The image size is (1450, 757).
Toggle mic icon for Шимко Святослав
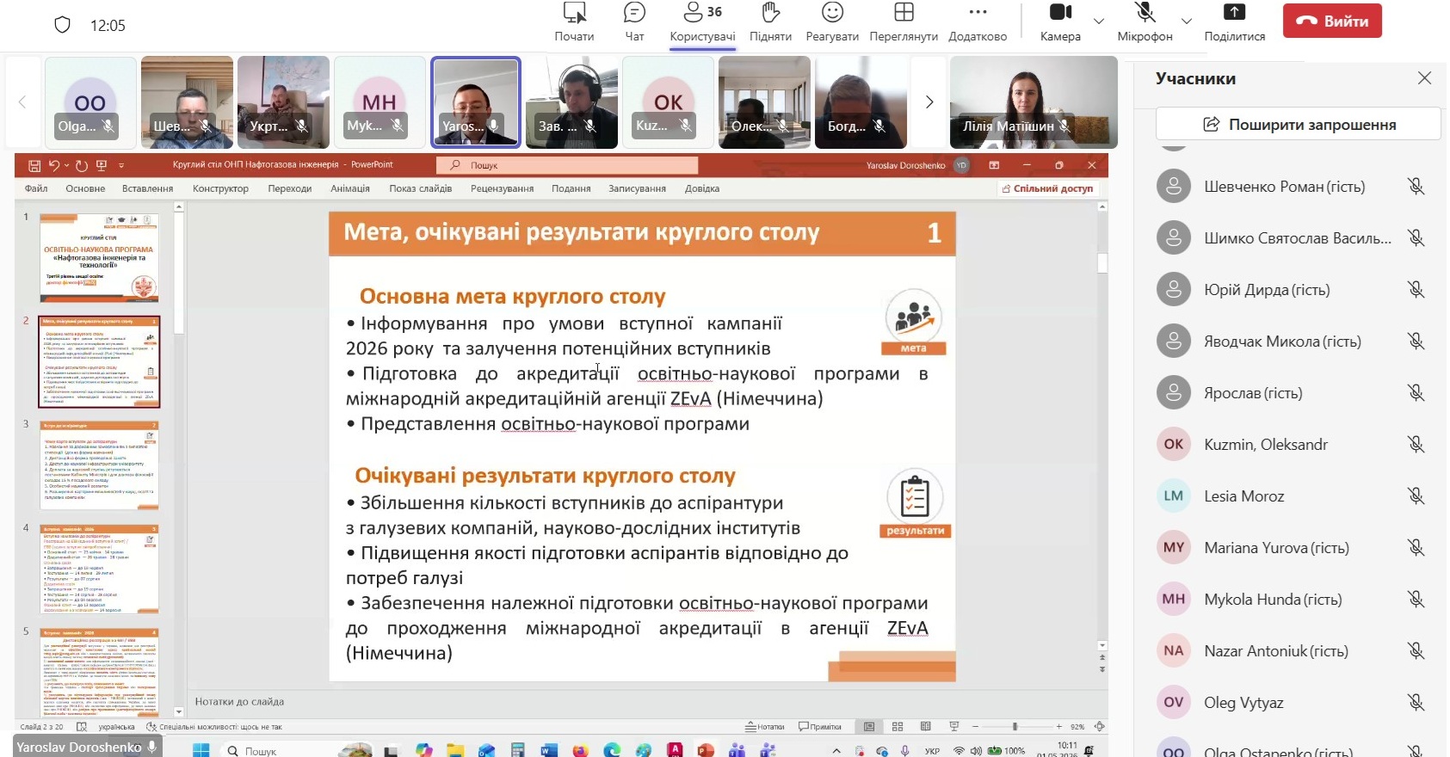click(x=1416, y=238)
